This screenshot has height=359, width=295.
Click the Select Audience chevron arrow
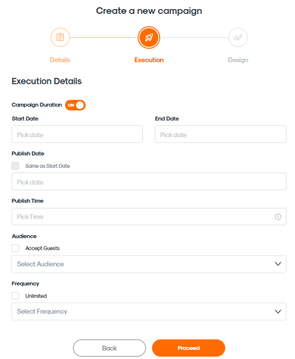(x=278, y=264)
